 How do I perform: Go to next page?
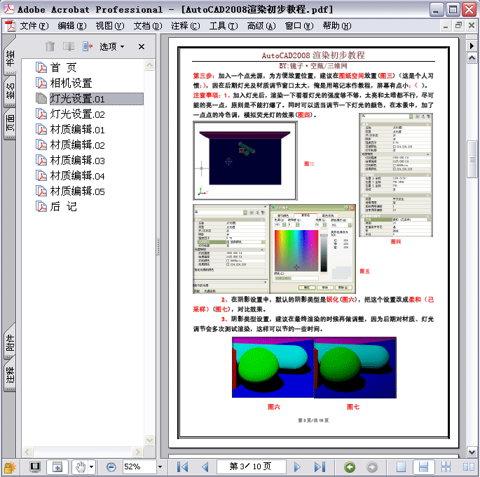point(296,467)
